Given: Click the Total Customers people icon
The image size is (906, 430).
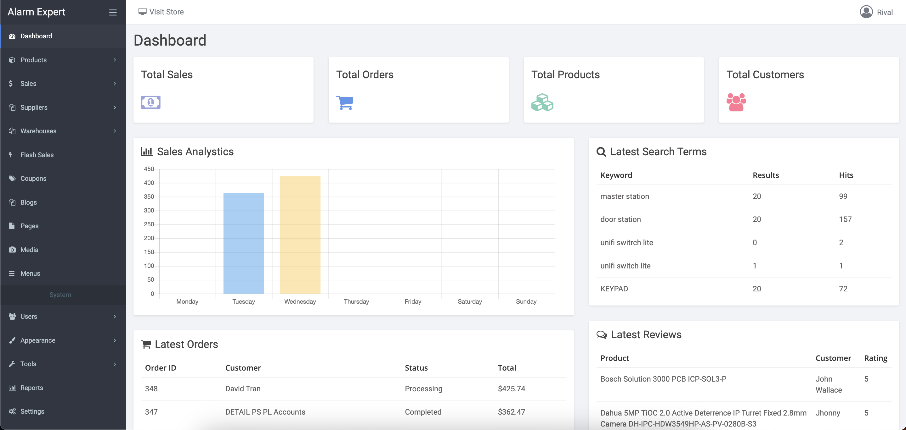Looking at the screenshot, I should pos(736,102).
